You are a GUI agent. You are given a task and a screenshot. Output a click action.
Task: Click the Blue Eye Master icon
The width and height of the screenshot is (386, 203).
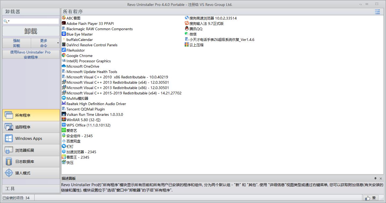click(x=64, y=34)
